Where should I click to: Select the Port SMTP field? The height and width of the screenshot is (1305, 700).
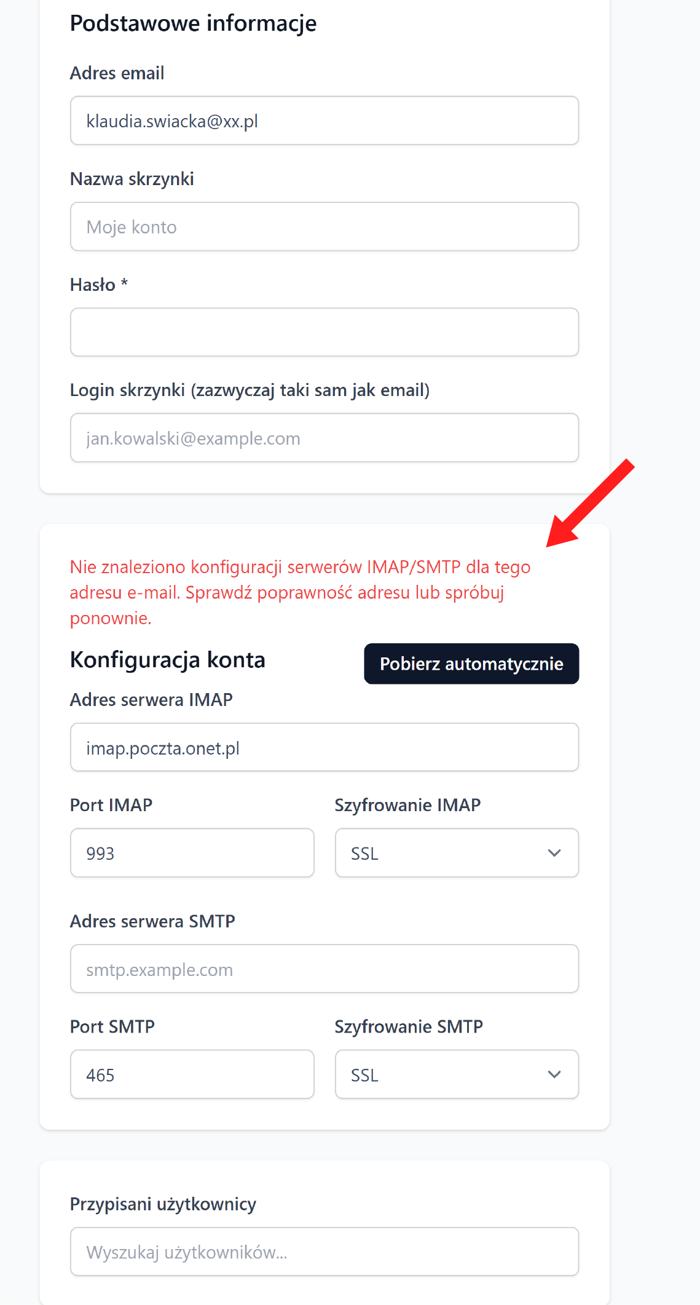(x=192, y=1074)
